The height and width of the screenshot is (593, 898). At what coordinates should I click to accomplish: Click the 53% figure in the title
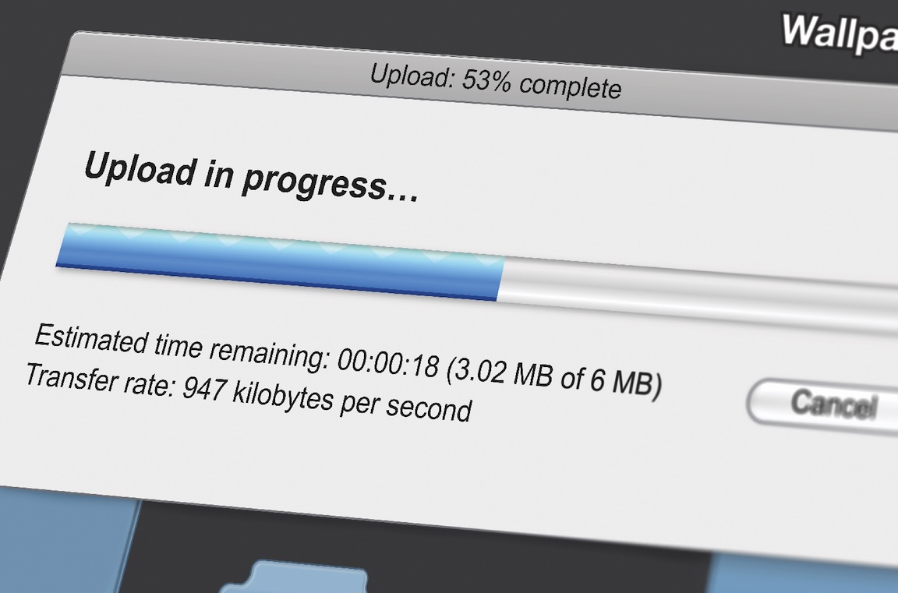click(x=486, y=81)
